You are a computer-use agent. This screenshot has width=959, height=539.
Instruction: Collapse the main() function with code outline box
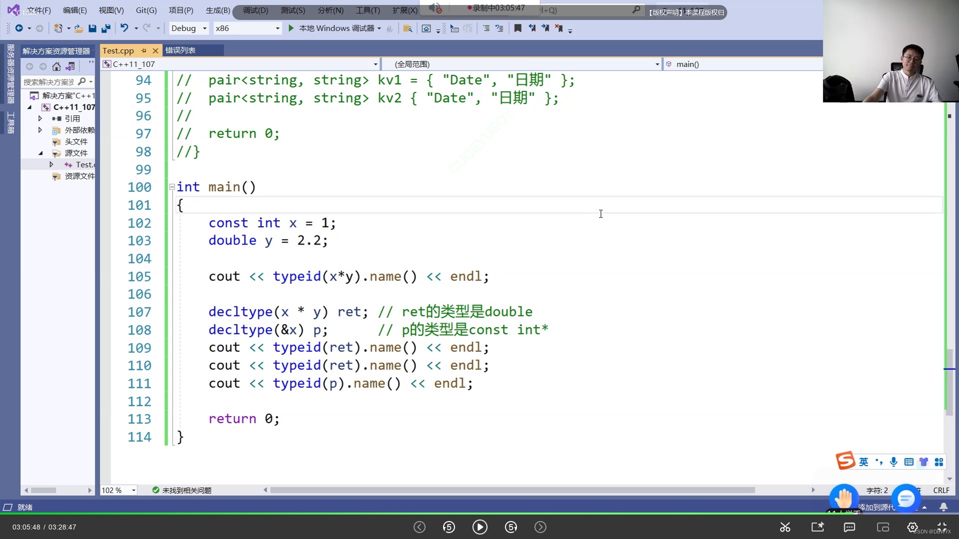[171, 187]
